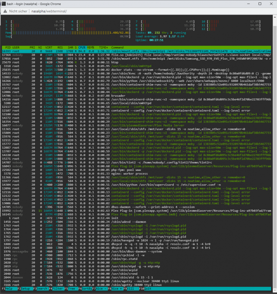Sort by PRI column header
This screenshot has height=294, width=277.
(32, 47)
